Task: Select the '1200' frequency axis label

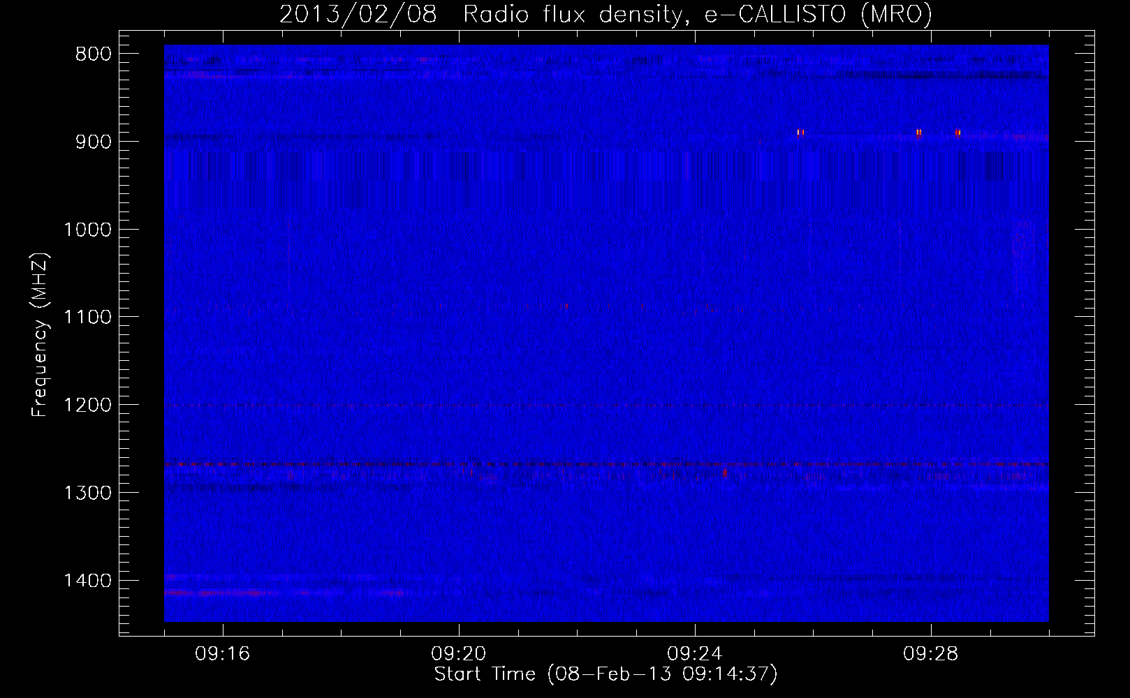Action: coord(88,406)
